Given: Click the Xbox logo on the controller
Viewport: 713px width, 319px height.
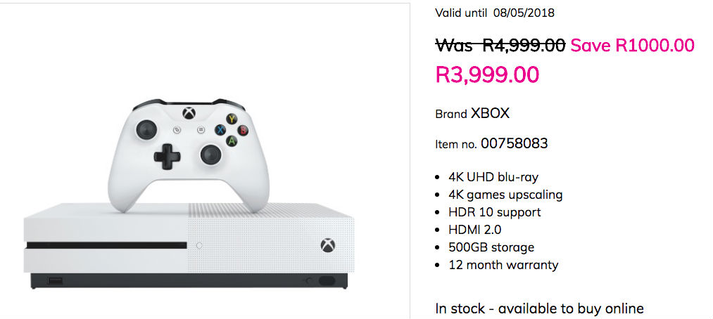Looking at the screenshot, I should (189, 113).
